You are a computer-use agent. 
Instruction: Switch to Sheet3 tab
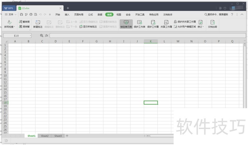58,136
